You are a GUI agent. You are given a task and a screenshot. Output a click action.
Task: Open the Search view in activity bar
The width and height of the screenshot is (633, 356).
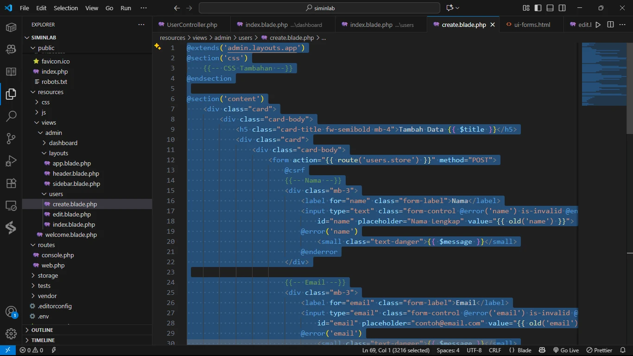pos(11,116)
